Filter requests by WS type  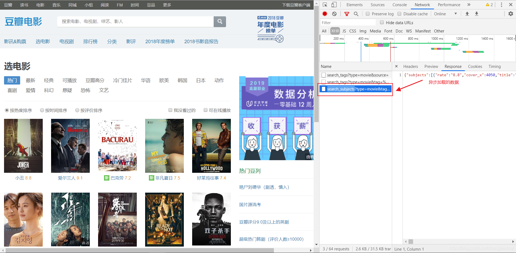click(x=409, y=31)
